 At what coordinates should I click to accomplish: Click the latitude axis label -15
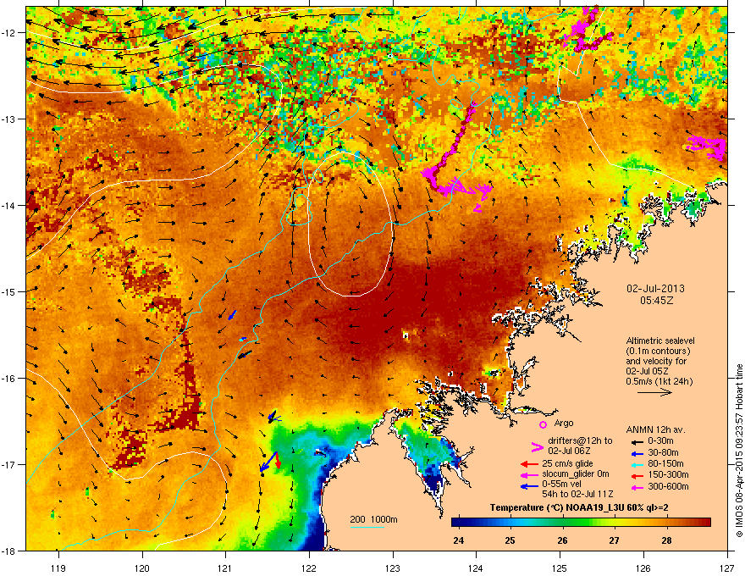tap(9, 291)
